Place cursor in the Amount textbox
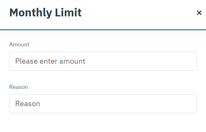Screen dimensions: 206x132 pos(103,61)
